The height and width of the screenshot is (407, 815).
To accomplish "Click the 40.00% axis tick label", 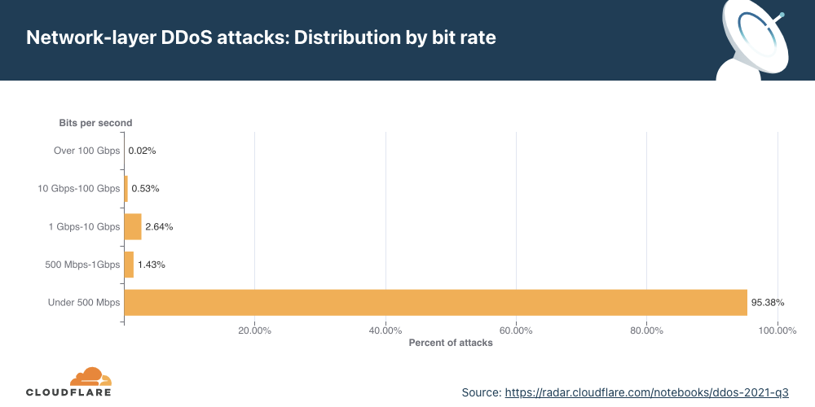I will pos(385,330).
